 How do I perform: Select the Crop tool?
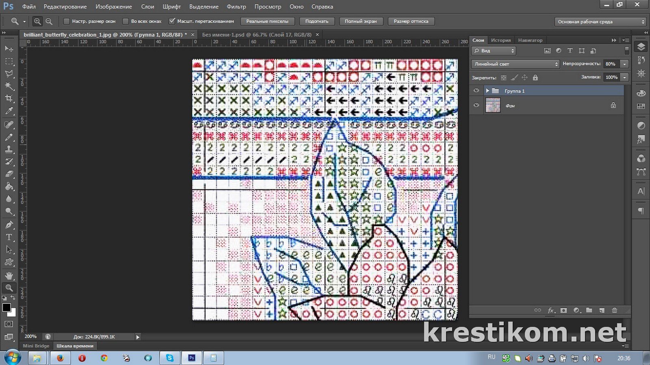pos(9,99)
